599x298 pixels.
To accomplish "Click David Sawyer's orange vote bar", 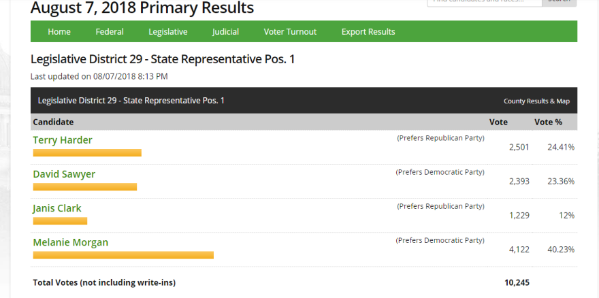I will tap(85, 187).
